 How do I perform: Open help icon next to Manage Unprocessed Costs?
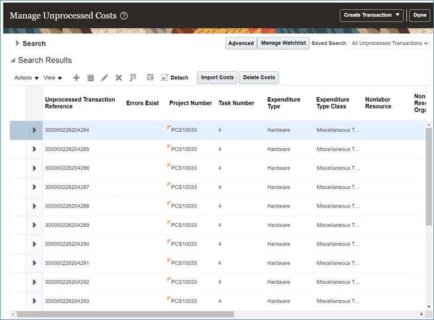pyautogui.click(x=124, y=16)
